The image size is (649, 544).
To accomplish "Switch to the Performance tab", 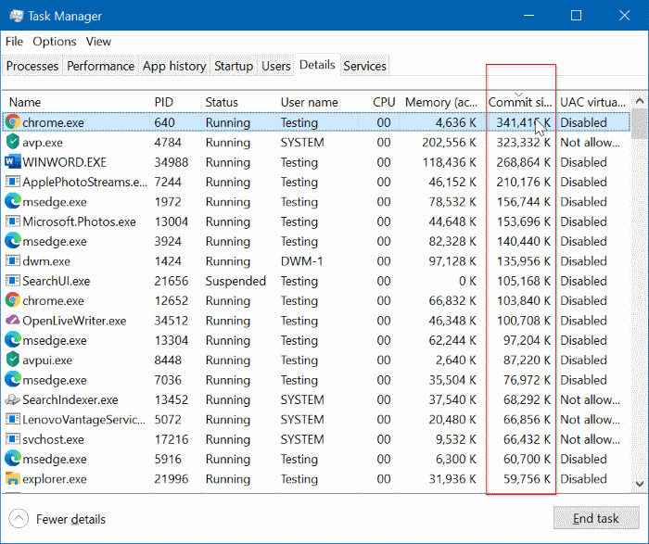I will (100, 66).
